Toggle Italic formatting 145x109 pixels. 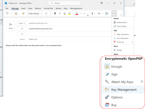pyautogui.click(x=60, y=14)
